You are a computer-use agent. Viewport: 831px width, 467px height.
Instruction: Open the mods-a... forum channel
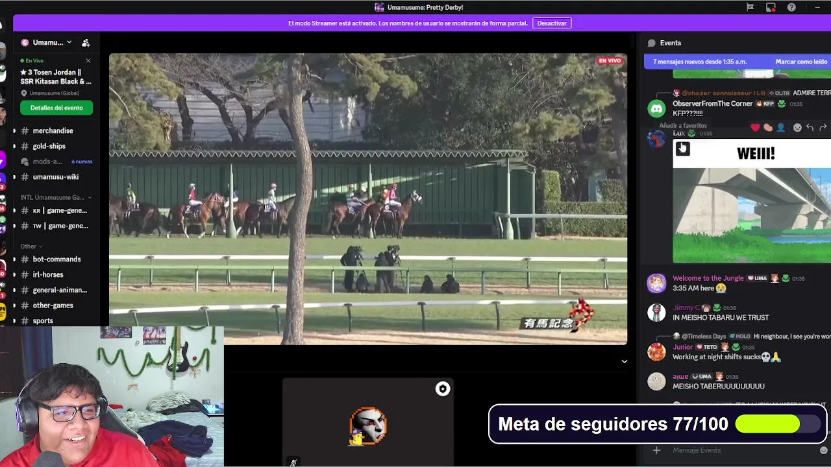47,162
